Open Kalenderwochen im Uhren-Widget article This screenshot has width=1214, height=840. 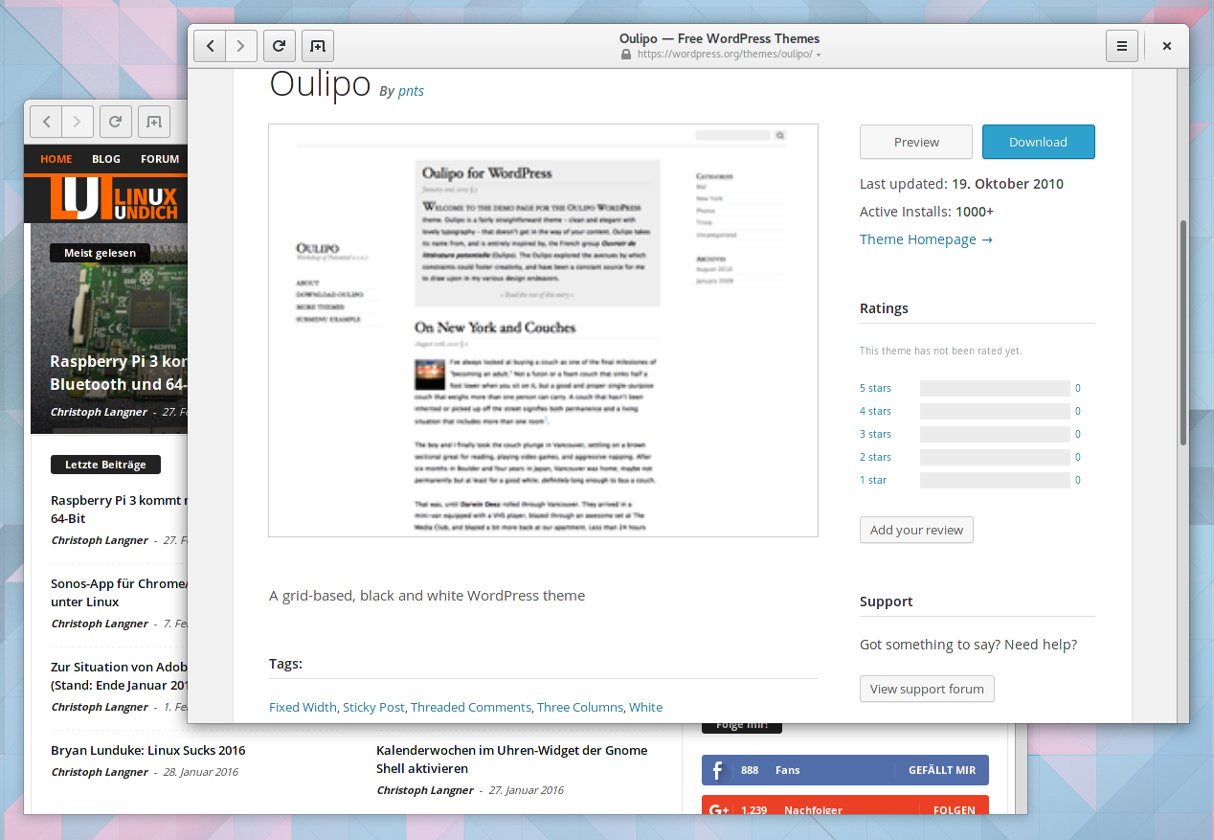[511, 760]
